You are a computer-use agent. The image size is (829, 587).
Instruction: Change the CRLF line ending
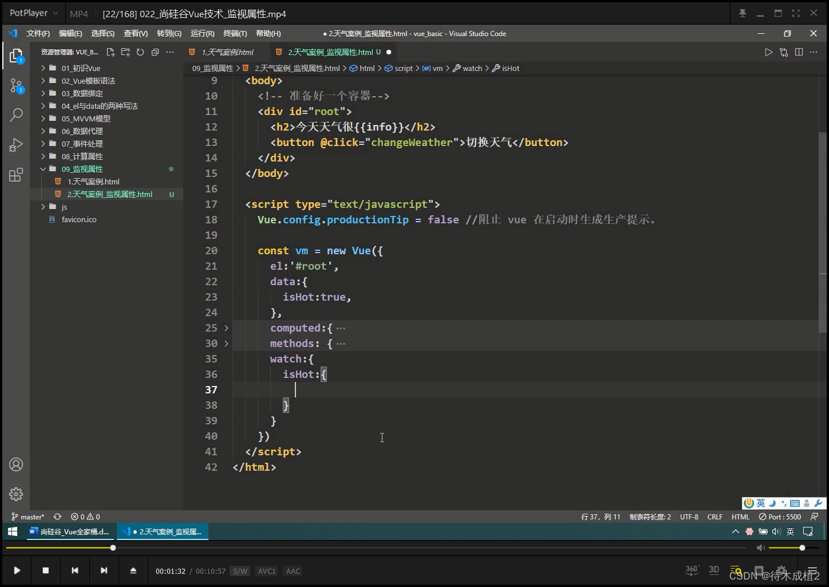(x=715, y=517)
